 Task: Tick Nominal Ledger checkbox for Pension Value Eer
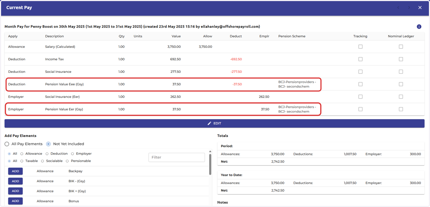click(x=401, y=109)
